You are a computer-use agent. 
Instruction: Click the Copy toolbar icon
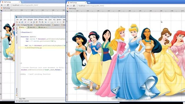34,22
